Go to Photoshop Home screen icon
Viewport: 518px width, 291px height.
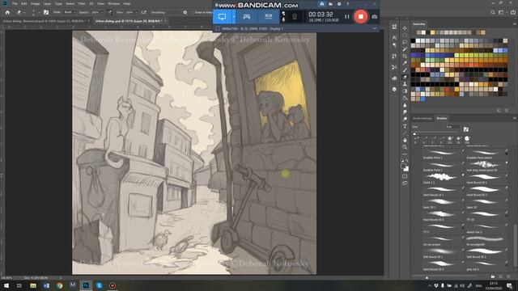point(7,12)
